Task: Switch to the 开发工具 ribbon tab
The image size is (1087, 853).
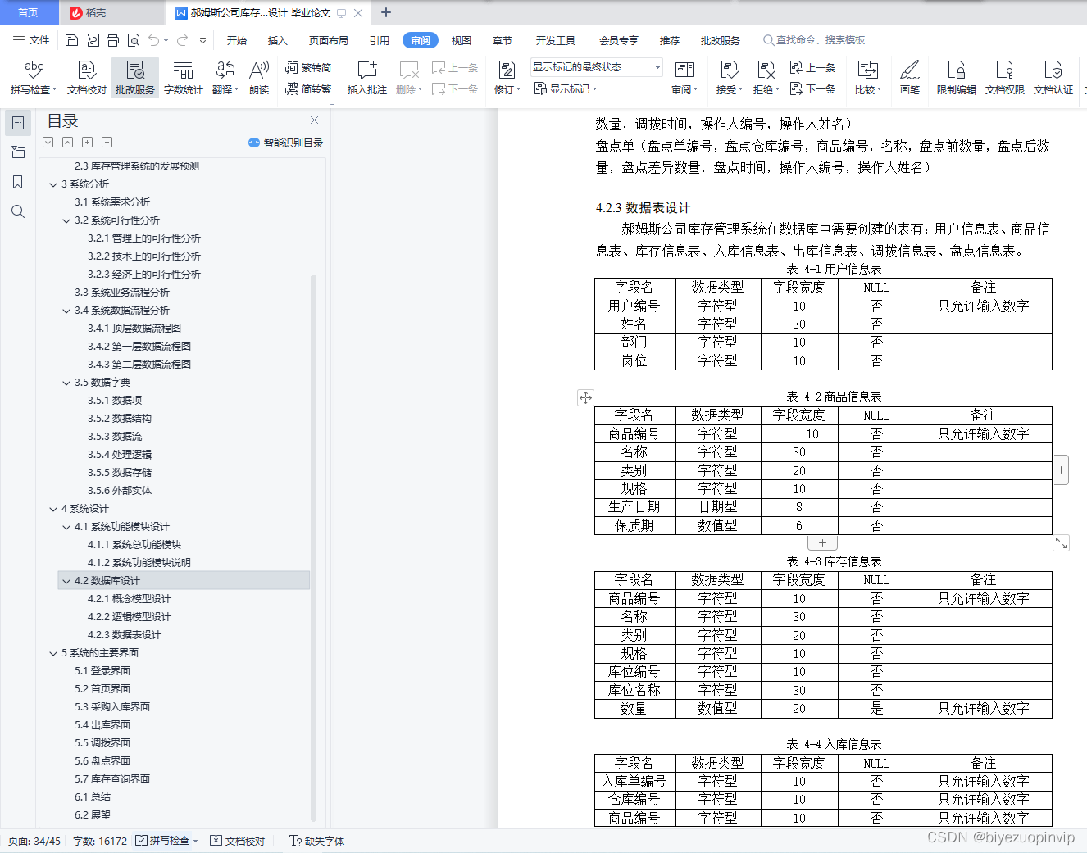Action: (556, 40)
